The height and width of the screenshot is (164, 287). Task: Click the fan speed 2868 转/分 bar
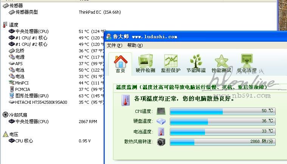[x=223, y=142]
